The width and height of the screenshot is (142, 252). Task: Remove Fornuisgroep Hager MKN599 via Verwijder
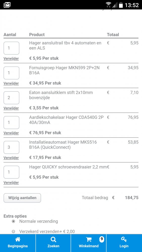tap(11, 83)
